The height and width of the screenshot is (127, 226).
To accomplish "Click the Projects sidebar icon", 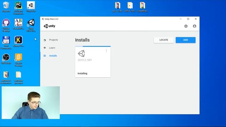I will [x=45, y=40].
